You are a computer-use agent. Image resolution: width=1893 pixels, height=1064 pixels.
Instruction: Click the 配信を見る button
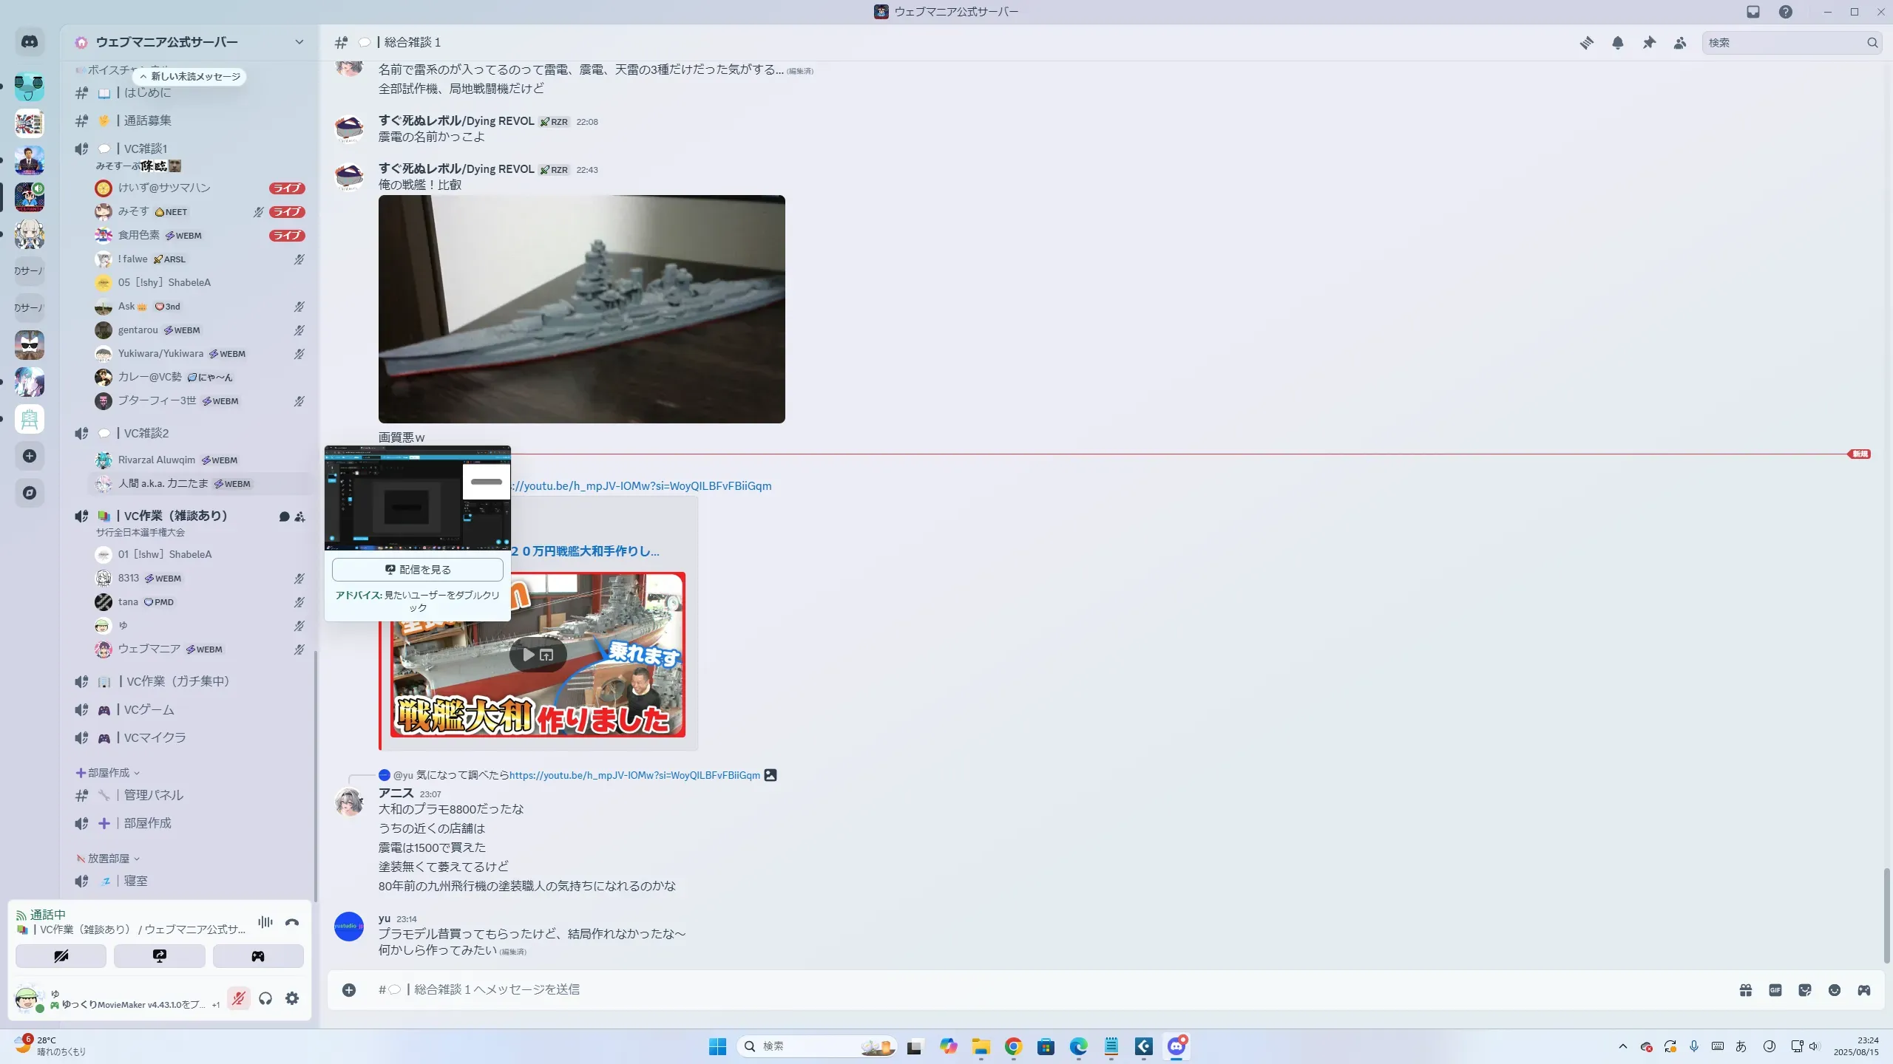(x=418, y=570)
